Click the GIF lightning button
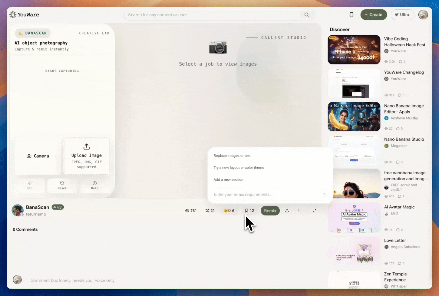The height and width of the screenshot is (296, 439). (30, 185)
